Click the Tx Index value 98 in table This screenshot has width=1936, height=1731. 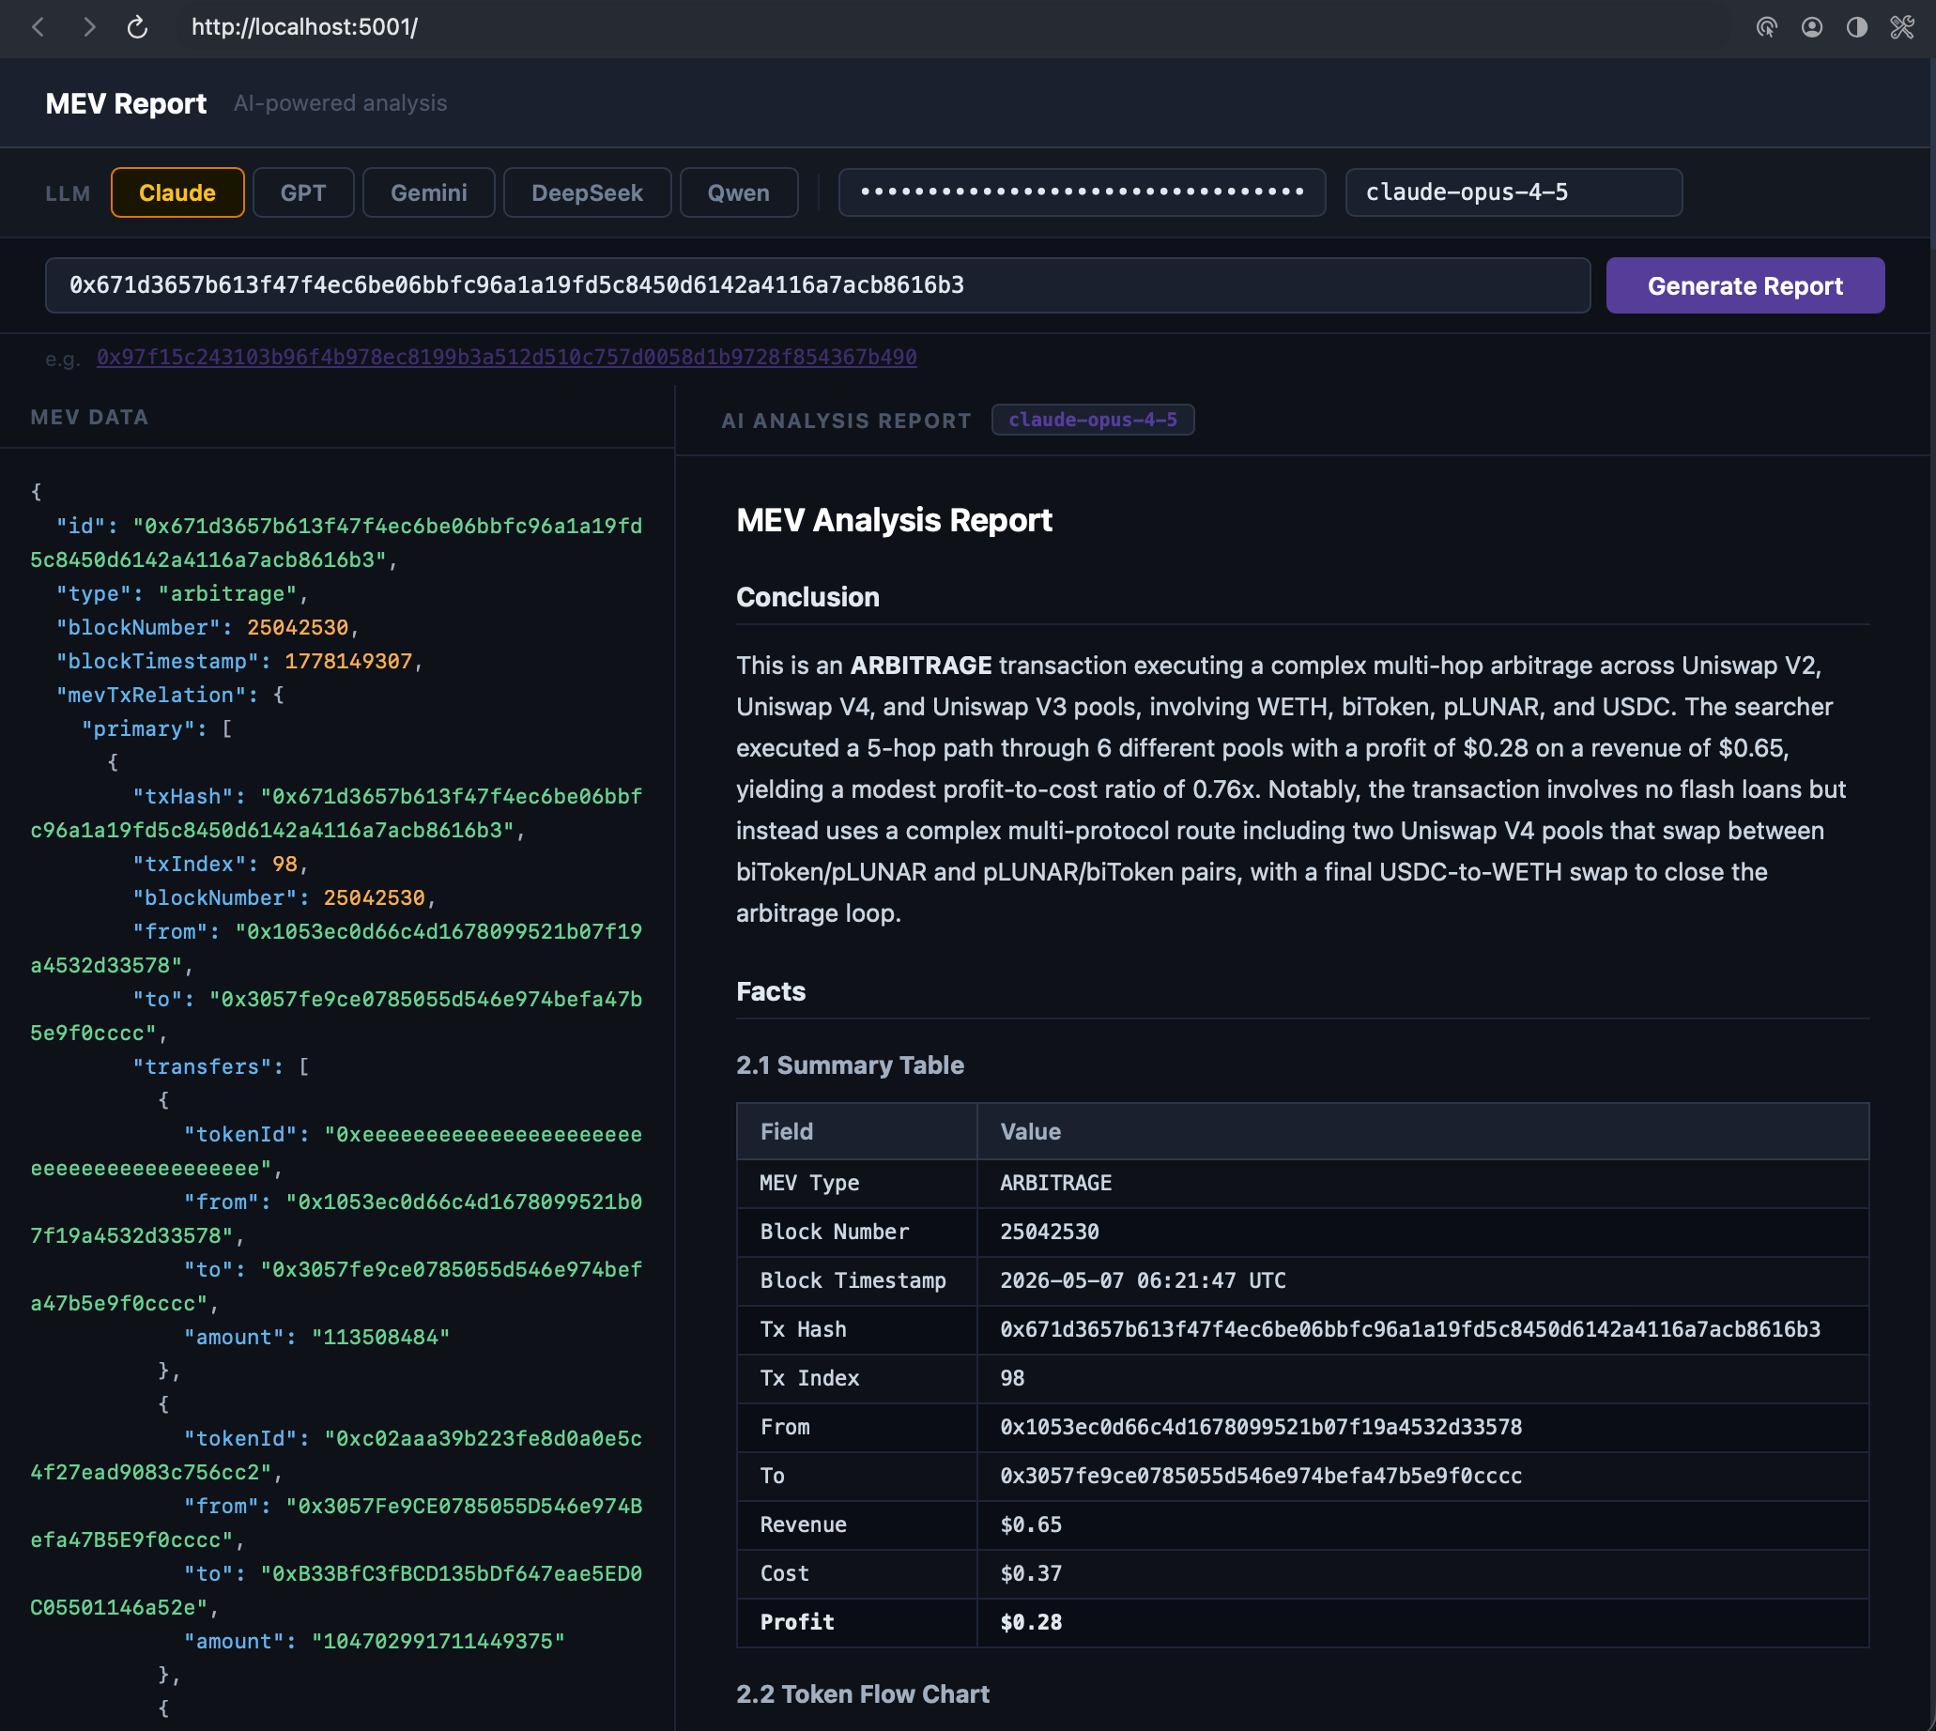click(1011, 1378)
